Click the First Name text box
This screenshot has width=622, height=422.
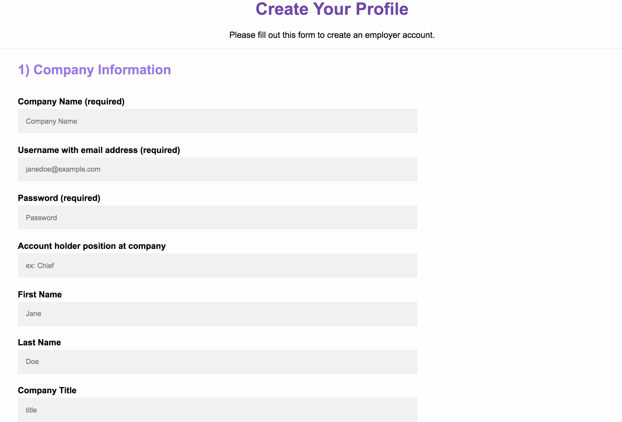(x=217, y=314)
